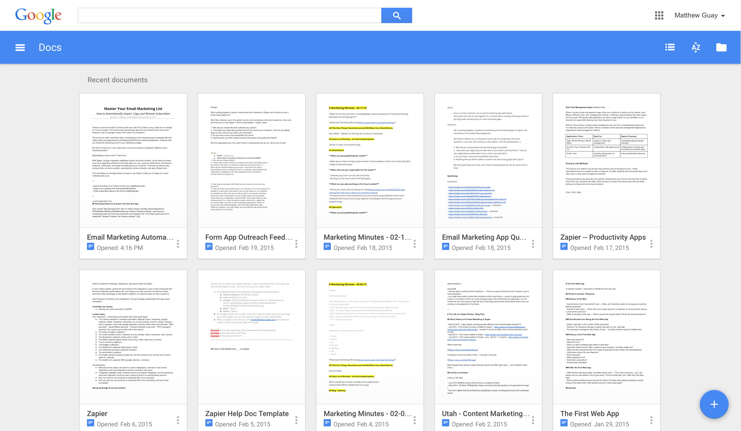Viewport: 741px width, 431px height.
Task: Open the Marketing Minutes 02-02-15 thumbnail
Action: point(370,337)
